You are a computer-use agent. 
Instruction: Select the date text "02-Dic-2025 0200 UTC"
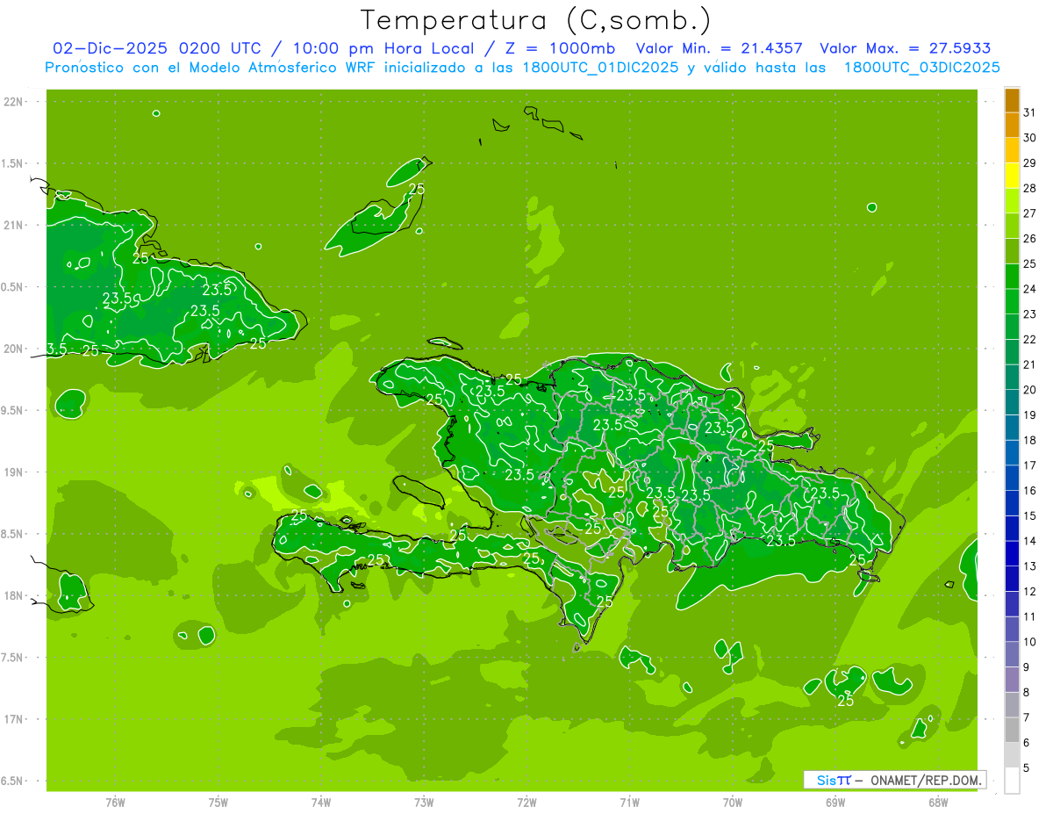pos(156,48)
